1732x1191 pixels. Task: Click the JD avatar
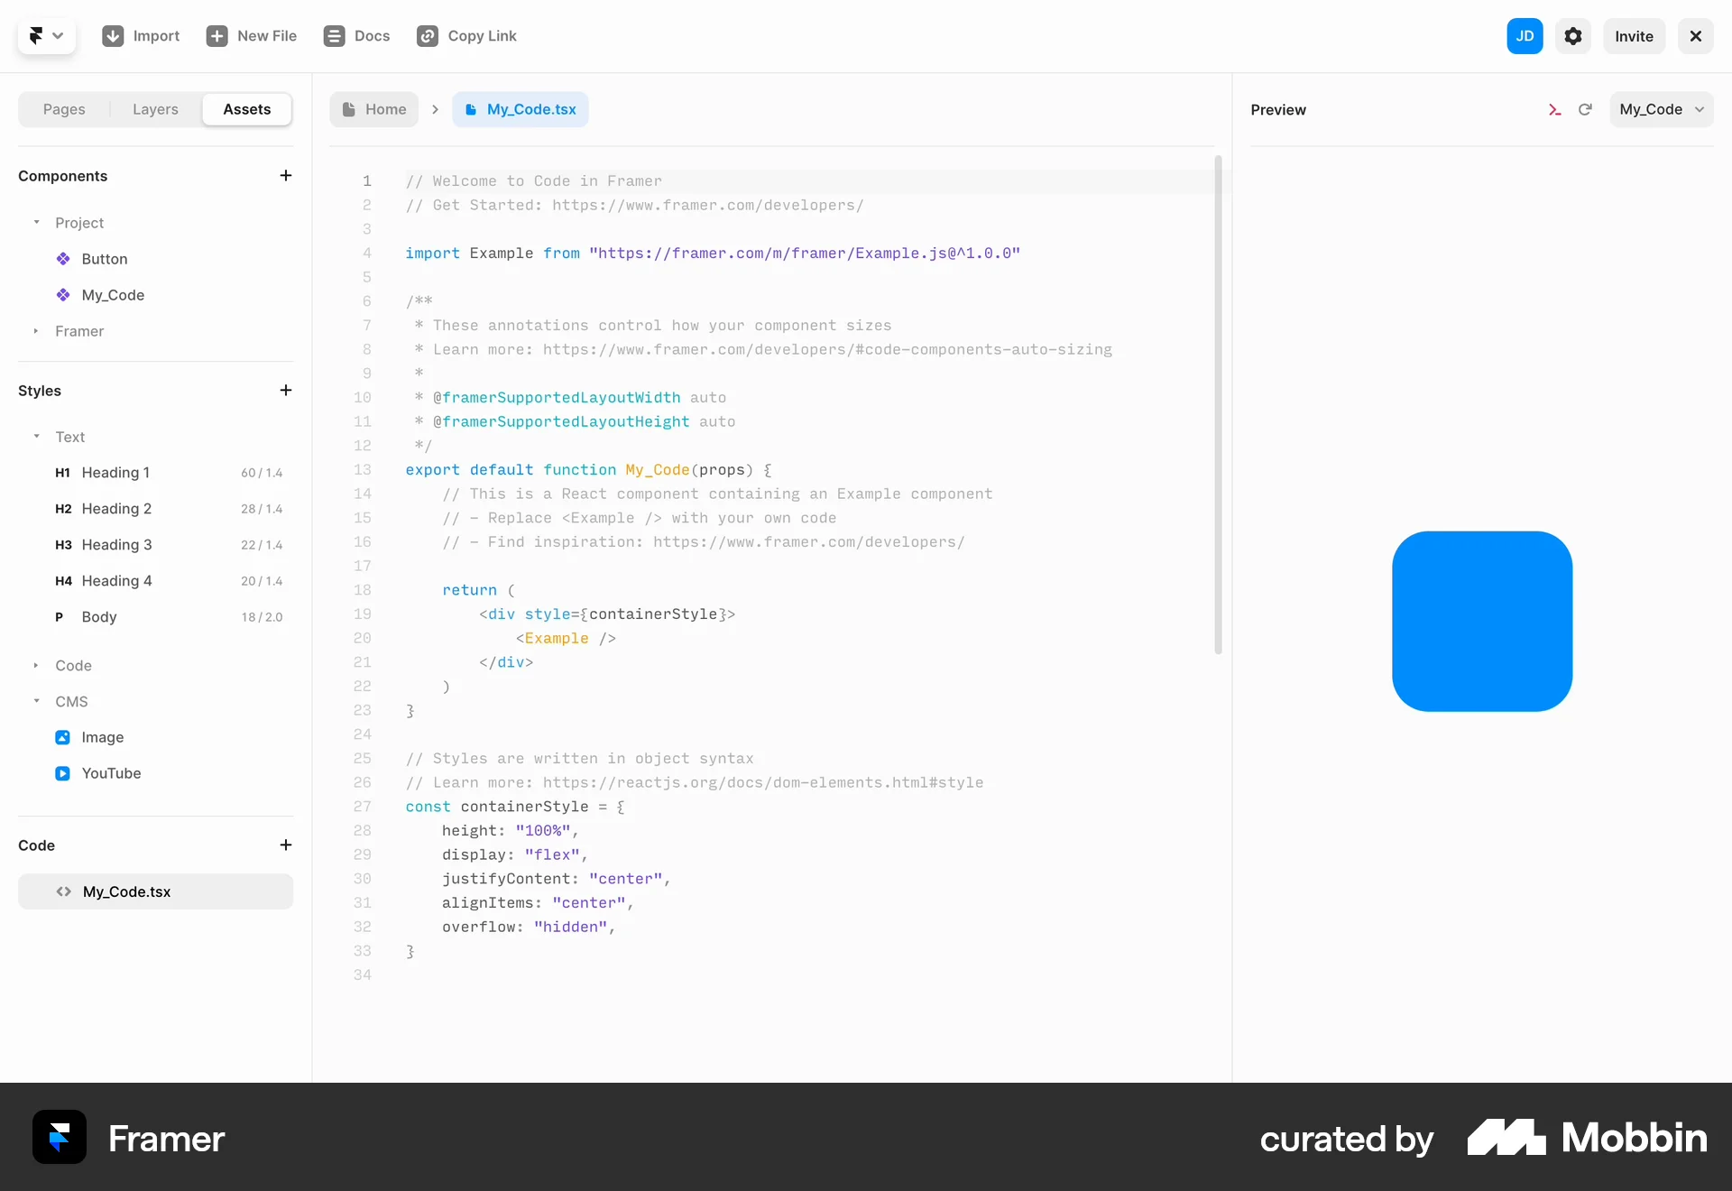pyautogui.click(x=1525, y=36)
